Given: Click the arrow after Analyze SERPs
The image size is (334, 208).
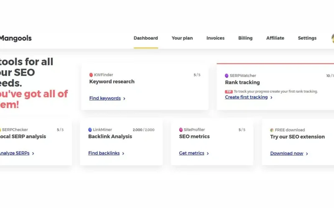Looking at the screenshot, I should pos(33,154).
